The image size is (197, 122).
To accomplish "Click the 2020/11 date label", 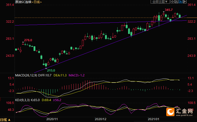I will [52, 119].
